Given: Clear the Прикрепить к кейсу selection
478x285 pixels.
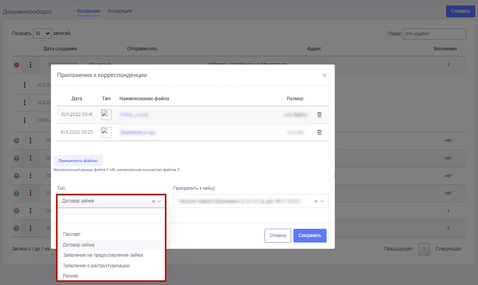Looking at the screenshot, I should point(316,201).
